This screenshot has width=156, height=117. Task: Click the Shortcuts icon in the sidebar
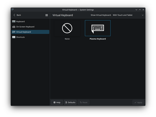click(14, 37)
